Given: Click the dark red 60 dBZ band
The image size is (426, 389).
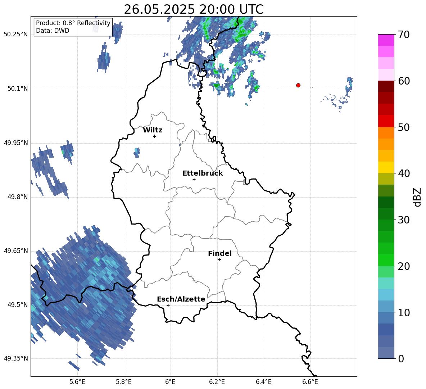Looking at the screenshot, I should click(386, 86).
